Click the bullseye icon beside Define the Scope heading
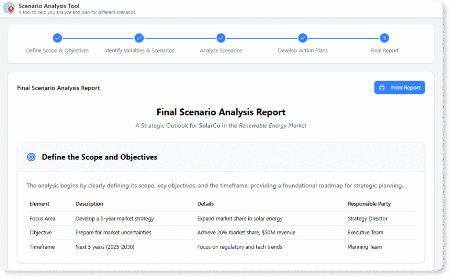 31,157
